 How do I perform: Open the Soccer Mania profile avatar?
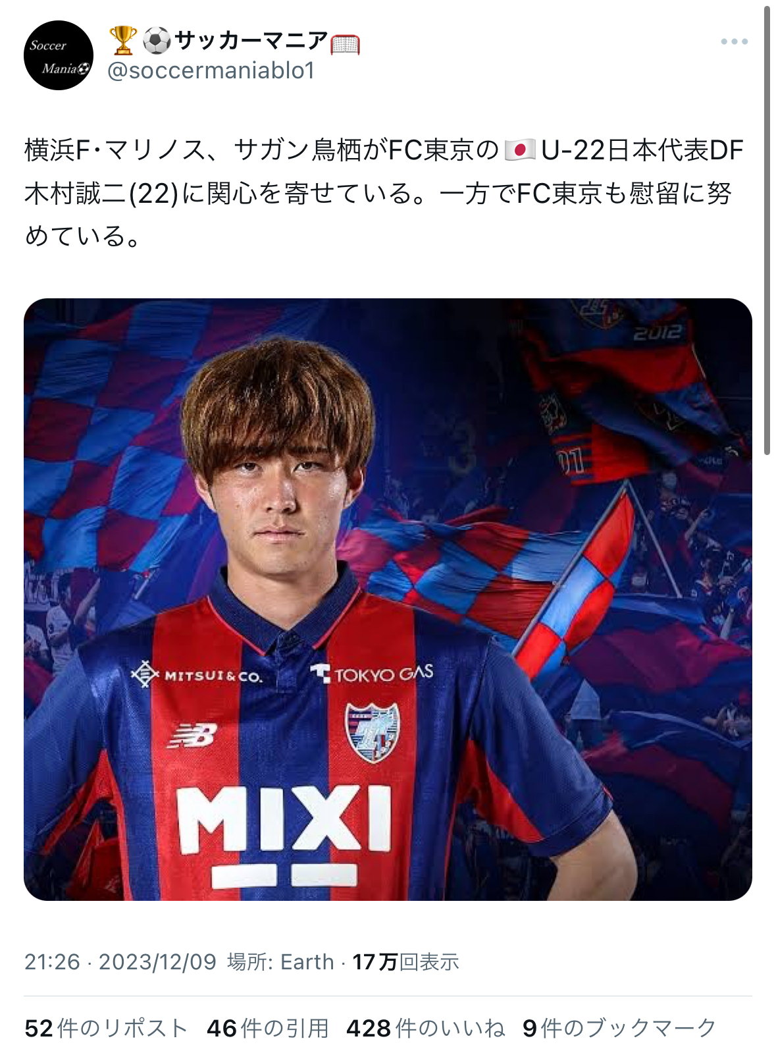58,55
